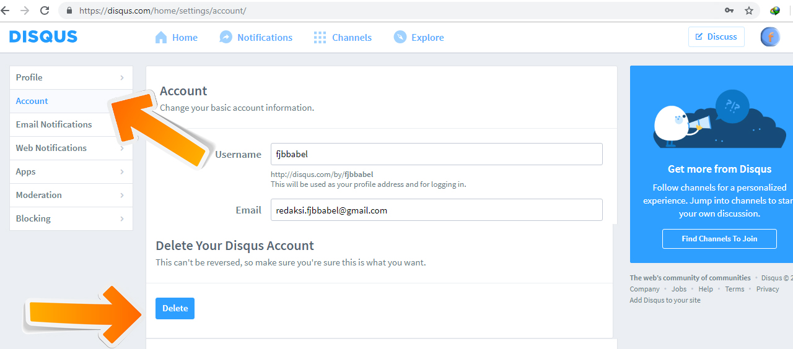The image size is (793, 349).
Task: Click the padlock icon in the address bar
Action: pyautogui.click(x=69, y=11)
